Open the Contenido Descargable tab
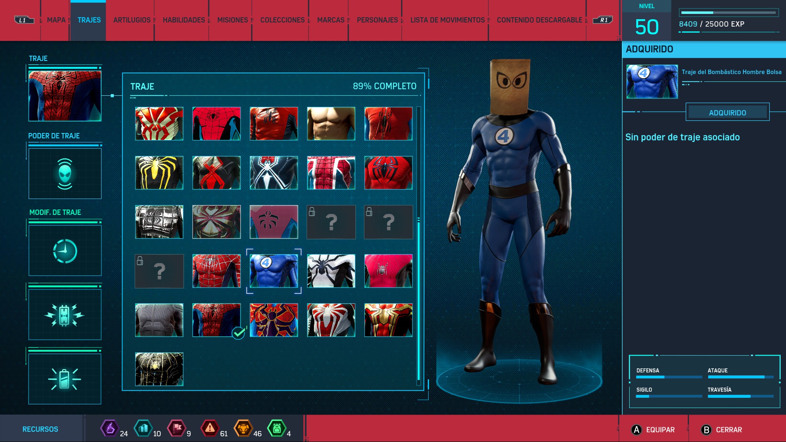Viewport: 786px width, 442px height. pos(539,20)
